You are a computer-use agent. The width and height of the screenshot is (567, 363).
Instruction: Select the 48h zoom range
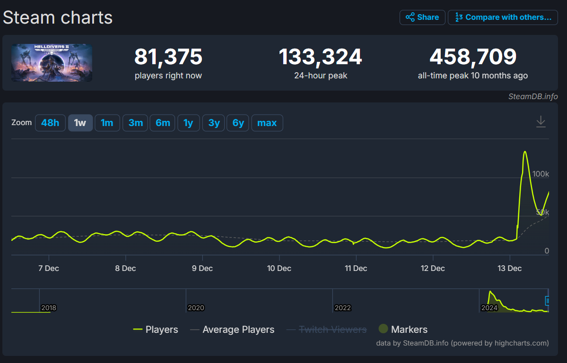coord(50,122)
